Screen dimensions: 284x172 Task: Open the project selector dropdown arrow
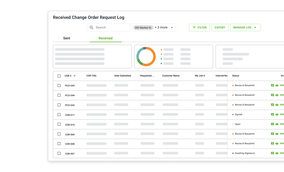172,27
